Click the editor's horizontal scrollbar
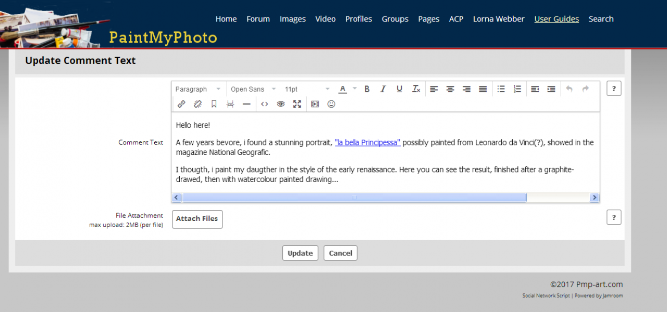Image resolution: width=667 pixels, height=312 pixels. [354, 198]
